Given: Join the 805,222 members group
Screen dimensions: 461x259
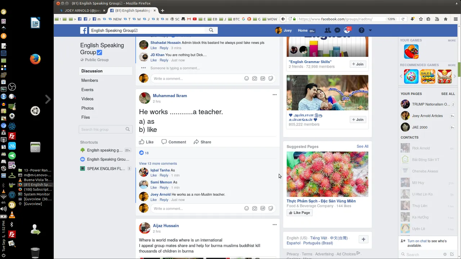Looking at the screenshot, I should (x=358, y=119).
